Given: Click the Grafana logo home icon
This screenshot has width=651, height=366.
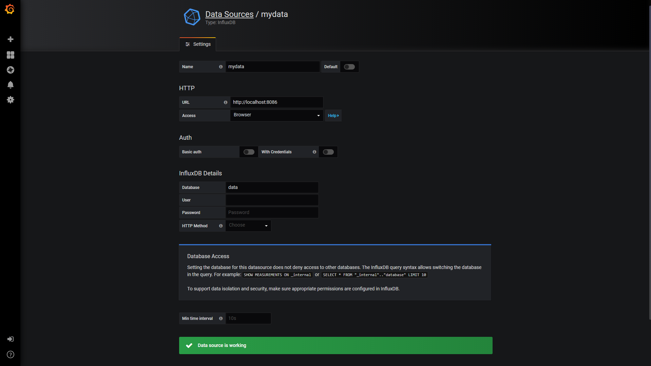Looking at the screenshot, I should click(x=10, y=9).
